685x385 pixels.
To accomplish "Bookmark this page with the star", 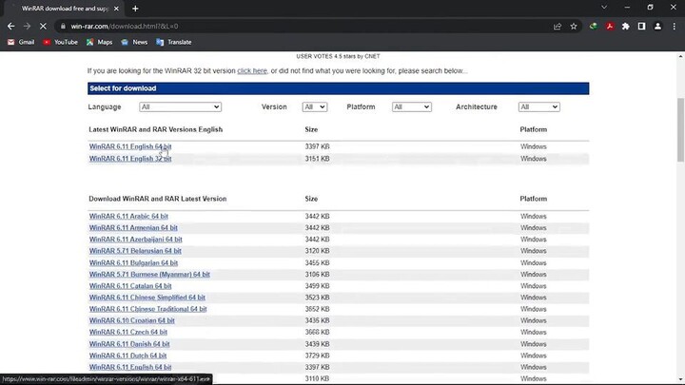I will pos(574,27).
